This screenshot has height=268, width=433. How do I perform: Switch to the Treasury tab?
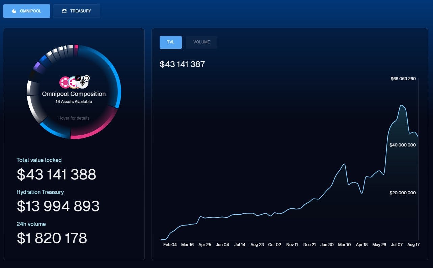click(x=77, y=11)
